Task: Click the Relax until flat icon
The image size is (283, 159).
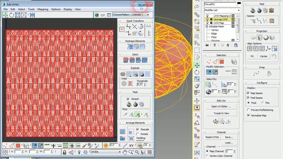Action: click(136, 47)
